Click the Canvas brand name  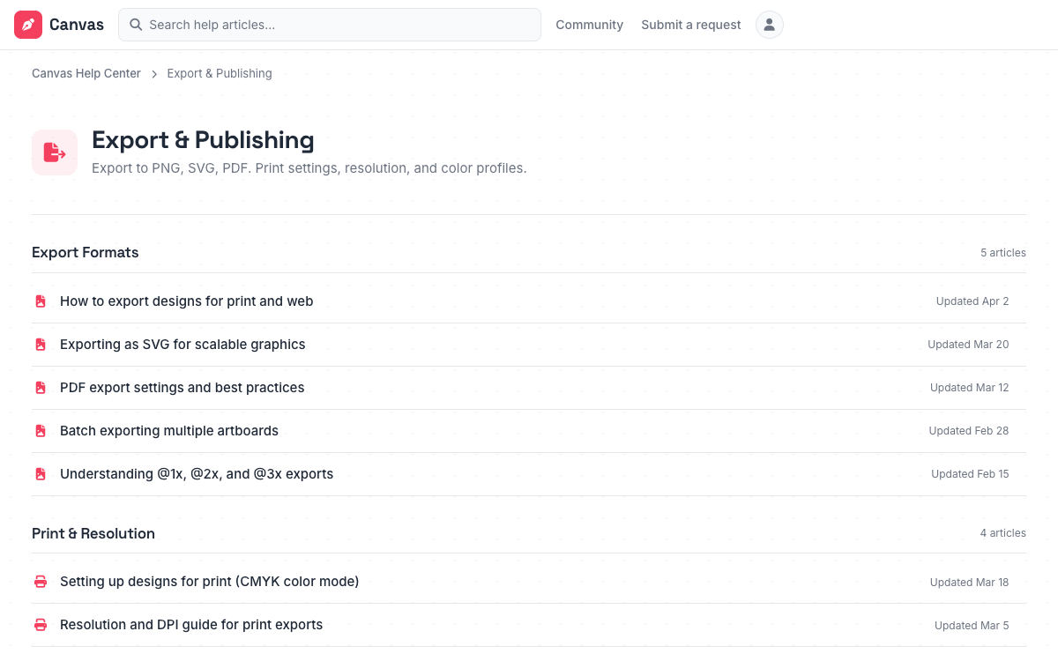click(77, 25)
